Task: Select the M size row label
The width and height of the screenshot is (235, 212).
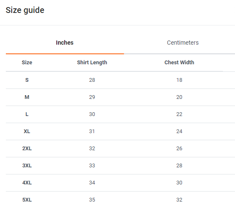Action: pyautogui.click(x=27, y=97)
